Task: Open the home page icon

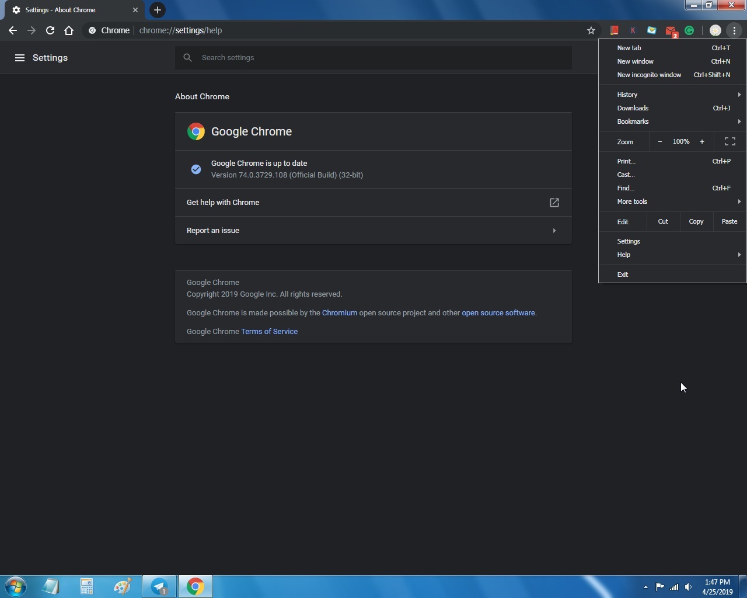Action: (x=69, y=30)
